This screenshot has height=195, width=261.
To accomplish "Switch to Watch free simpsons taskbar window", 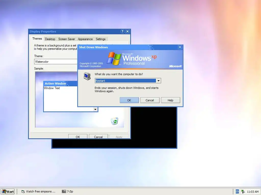I will click(x=38, y=191).
